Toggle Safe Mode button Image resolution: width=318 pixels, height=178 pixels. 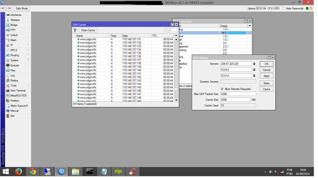point(22,8)
